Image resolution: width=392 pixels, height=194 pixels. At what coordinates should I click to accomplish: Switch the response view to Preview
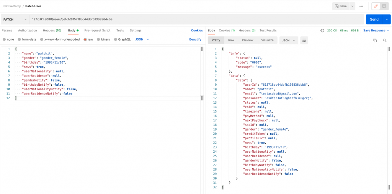[248, 40]
